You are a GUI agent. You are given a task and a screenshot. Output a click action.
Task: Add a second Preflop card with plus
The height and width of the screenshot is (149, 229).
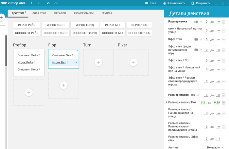[x=29, y=92]
